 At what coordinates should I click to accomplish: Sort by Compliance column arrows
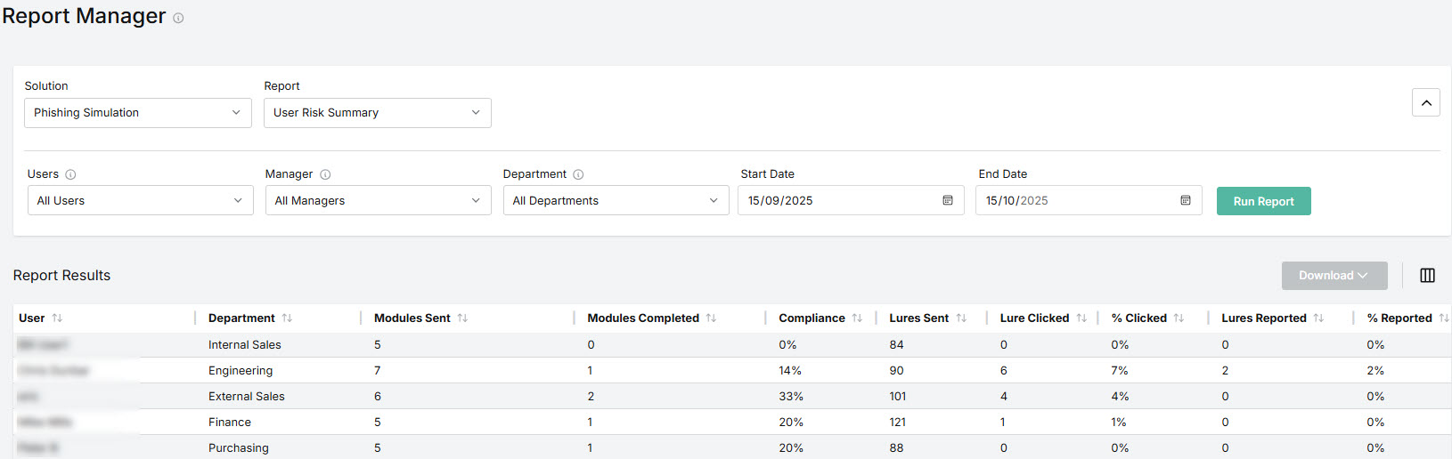point(857,318)
